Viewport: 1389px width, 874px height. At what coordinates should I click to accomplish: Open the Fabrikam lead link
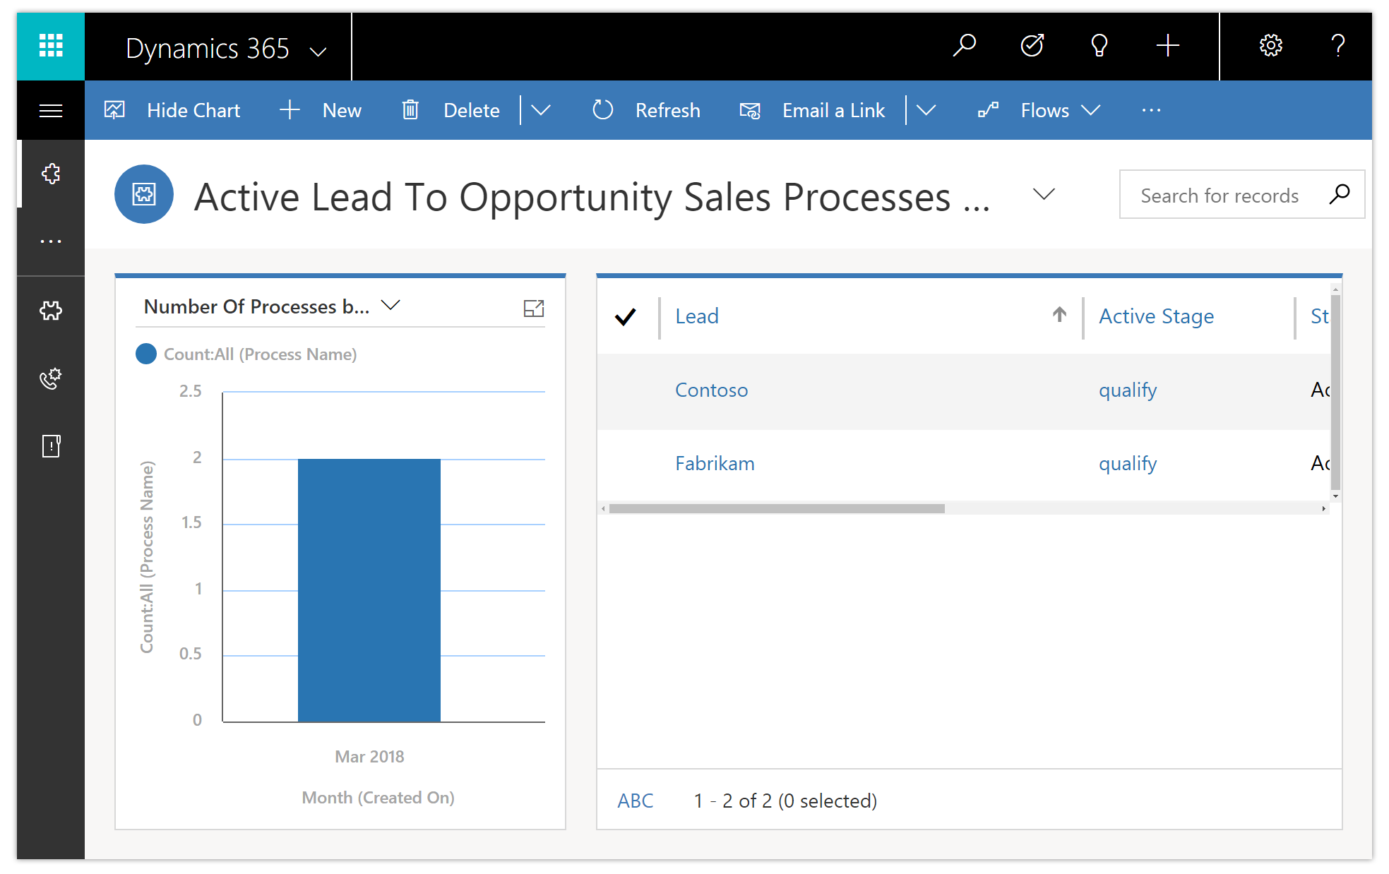click(715, 464)
